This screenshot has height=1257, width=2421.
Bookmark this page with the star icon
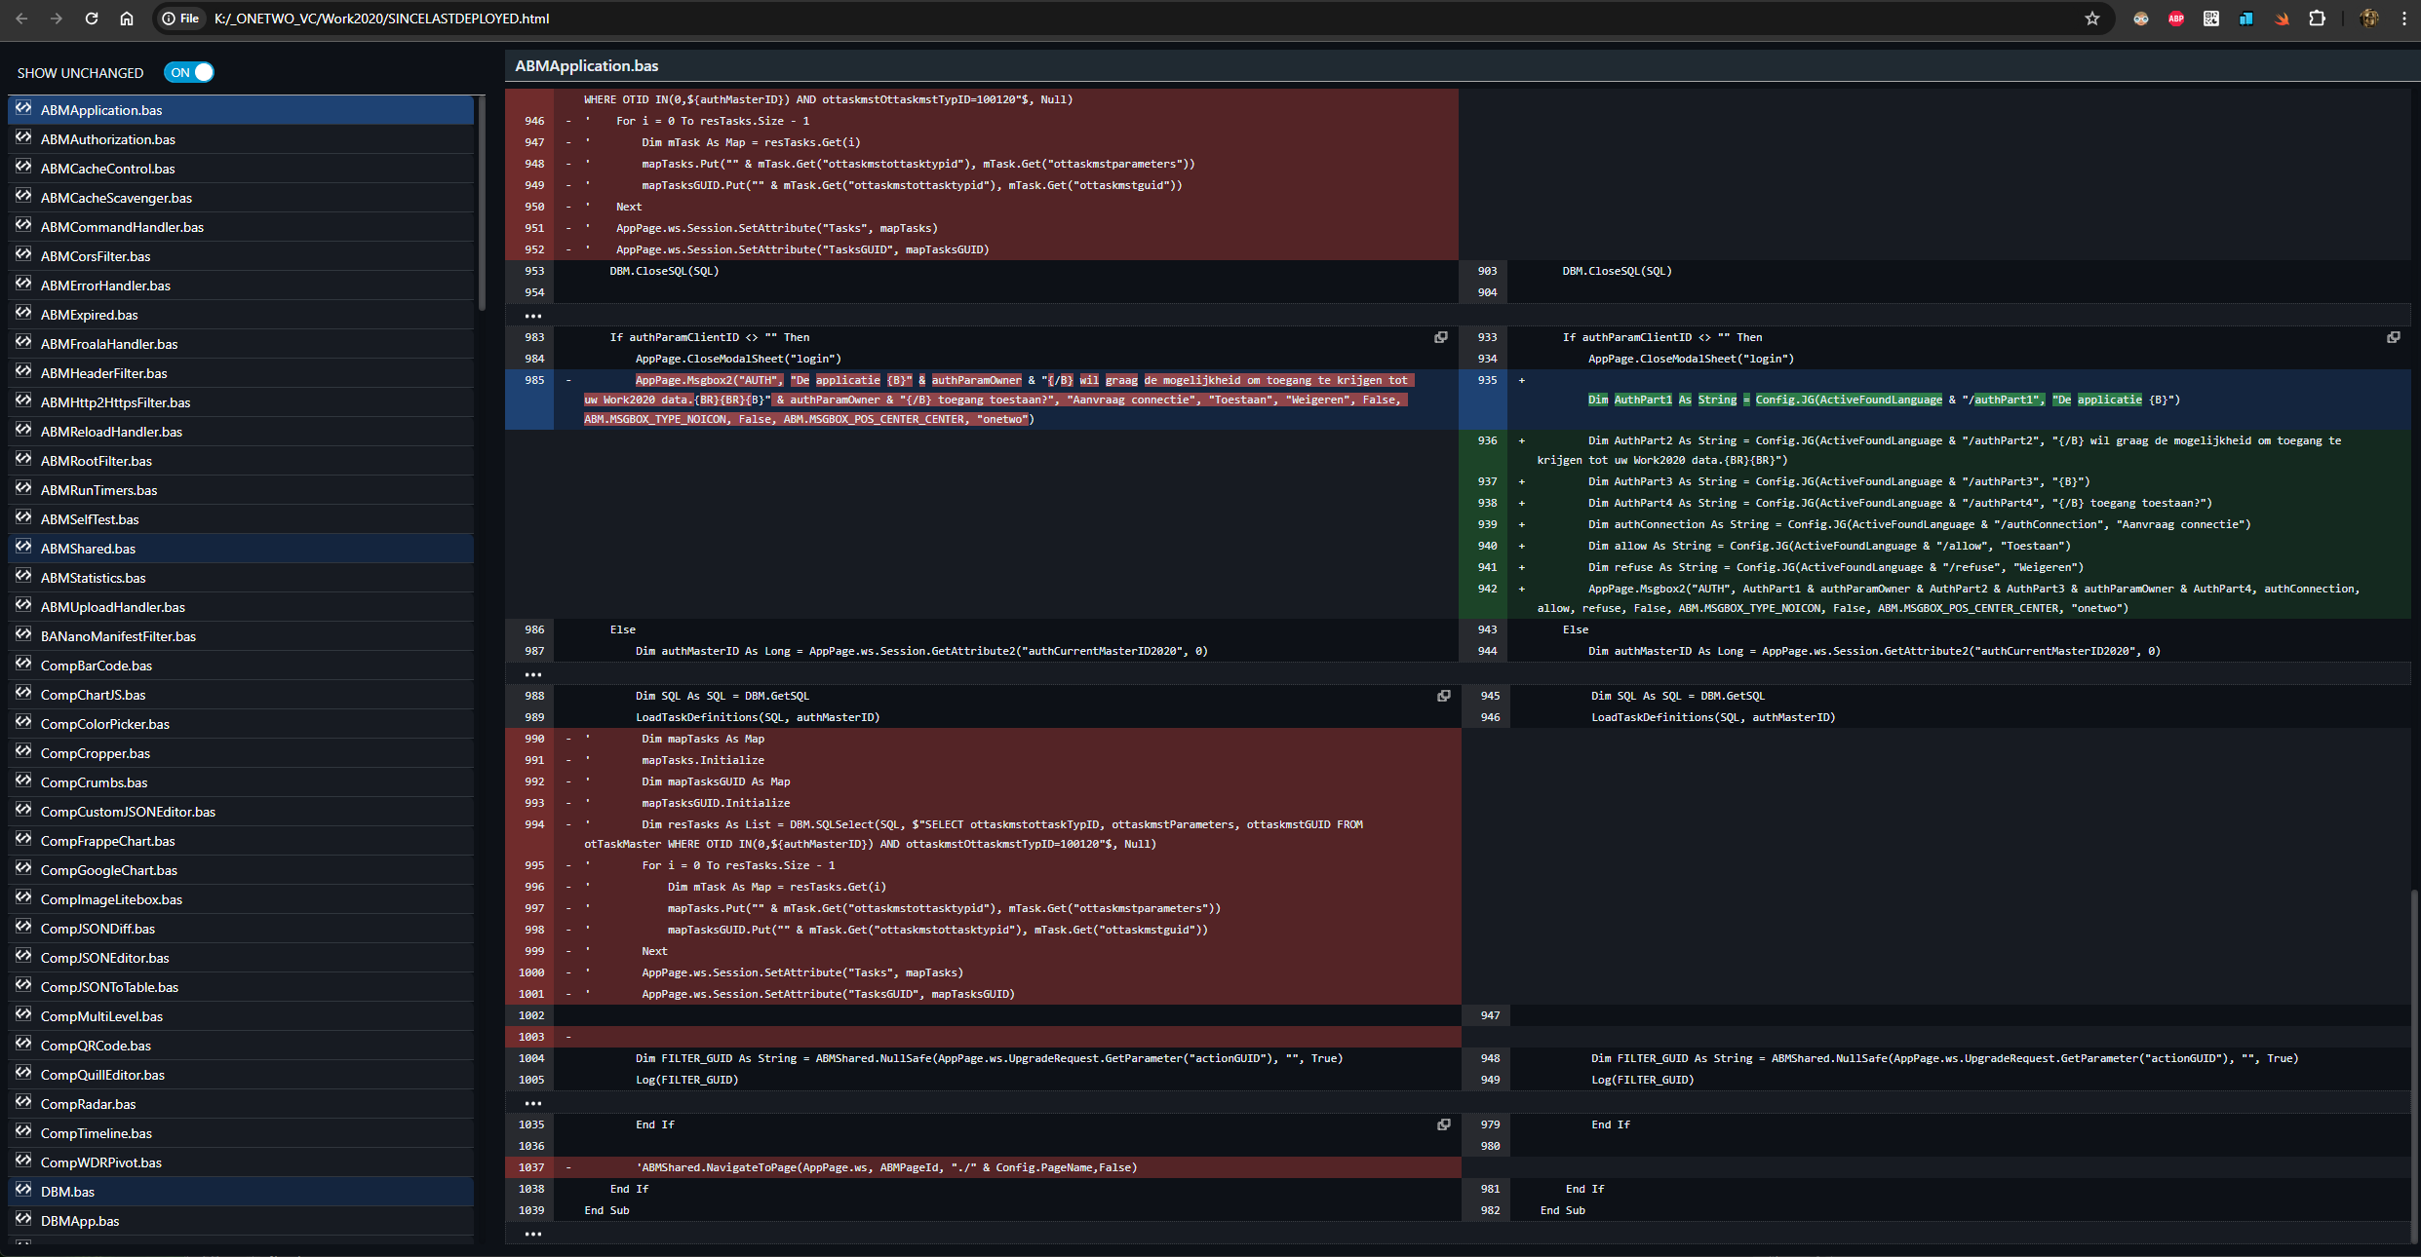pos(2091,19)
